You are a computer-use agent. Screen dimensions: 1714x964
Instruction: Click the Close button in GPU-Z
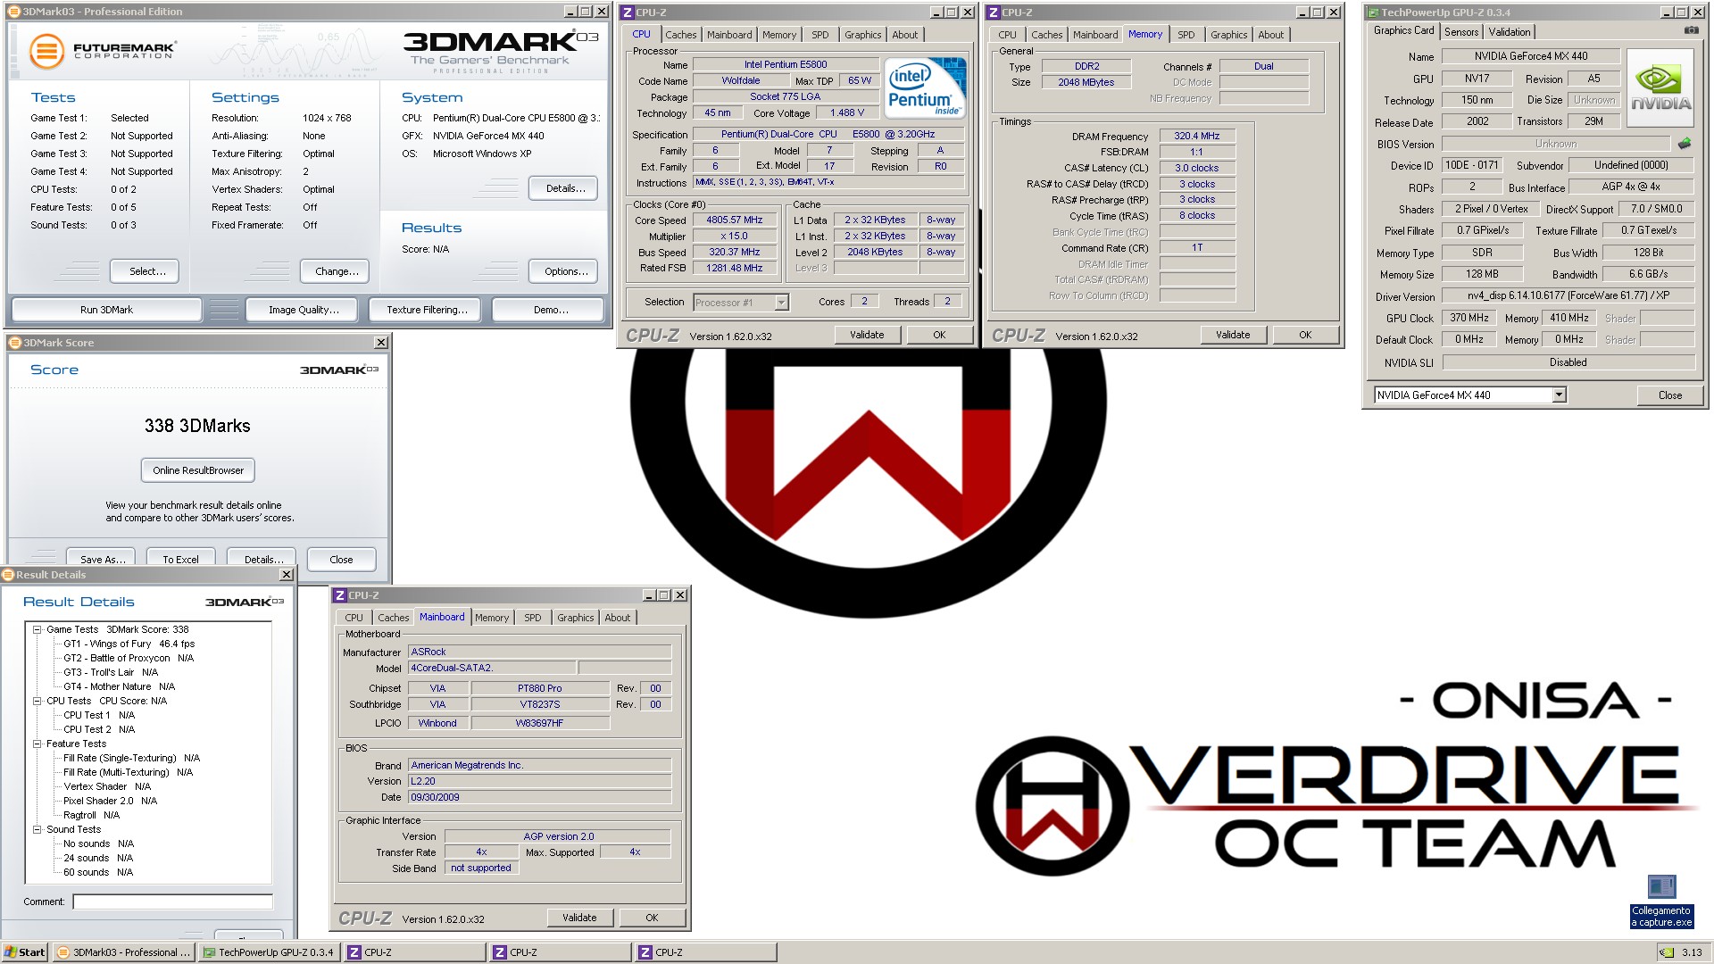pos(1669,395)
